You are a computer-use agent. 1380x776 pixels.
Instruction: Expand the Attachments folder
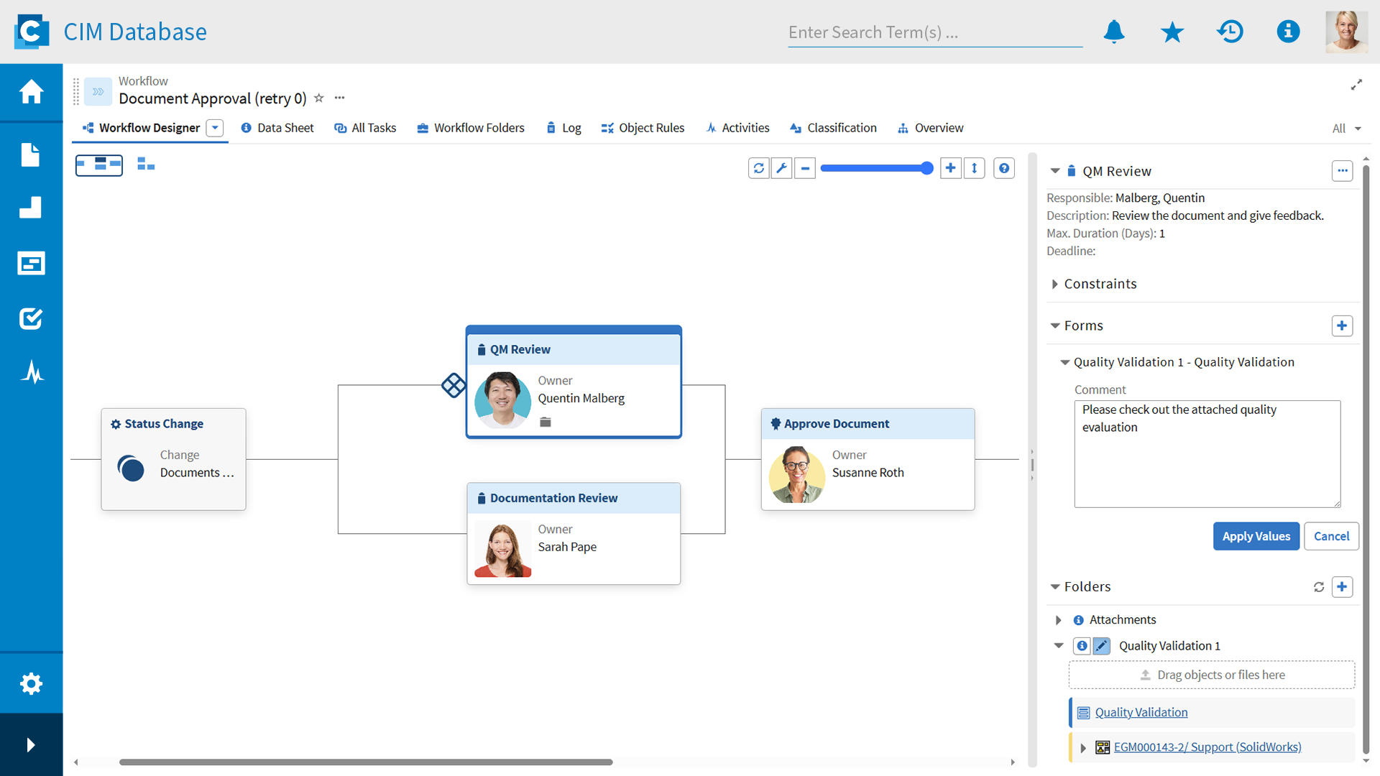[x=1058, y=620]
